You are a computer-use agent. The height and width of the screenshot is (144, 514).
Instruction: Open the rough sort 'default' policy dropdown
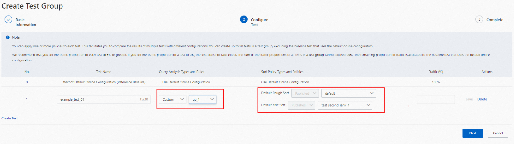coord(349,93)
